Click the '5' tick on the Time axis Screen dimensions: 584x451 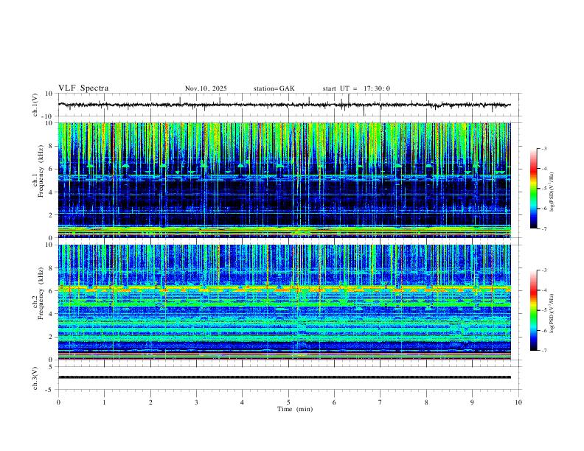(x=288, y=402)
